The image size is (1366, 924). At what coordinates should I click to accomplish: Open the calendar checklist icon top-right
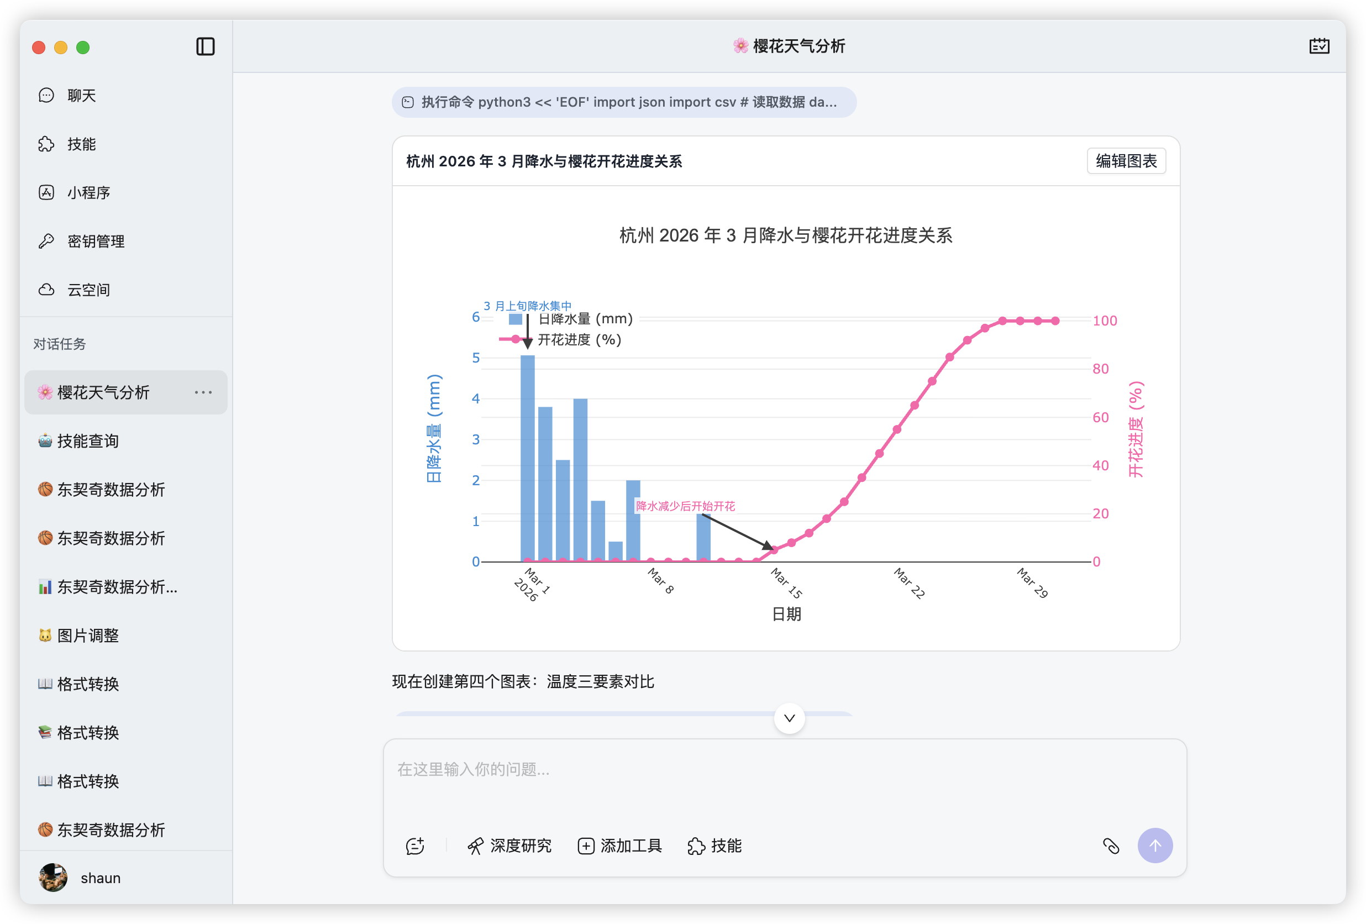click(1319, 46)
